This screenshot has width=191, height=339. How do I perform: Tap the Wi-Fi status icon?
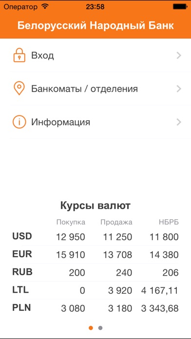coord(44,6)
